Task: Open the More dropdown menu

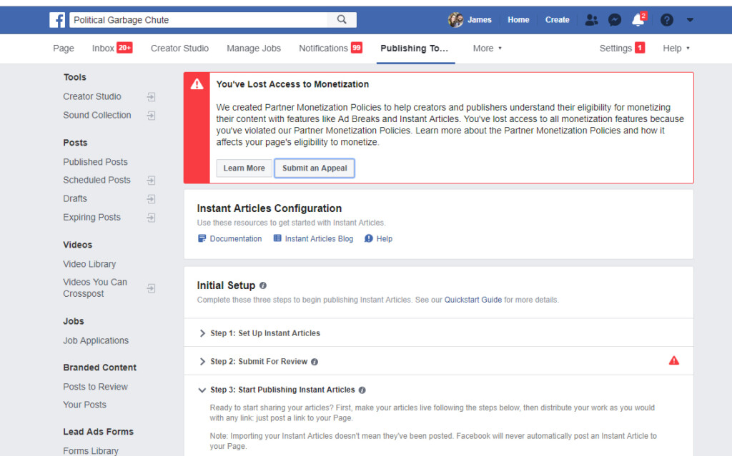Action: point(487,49)
